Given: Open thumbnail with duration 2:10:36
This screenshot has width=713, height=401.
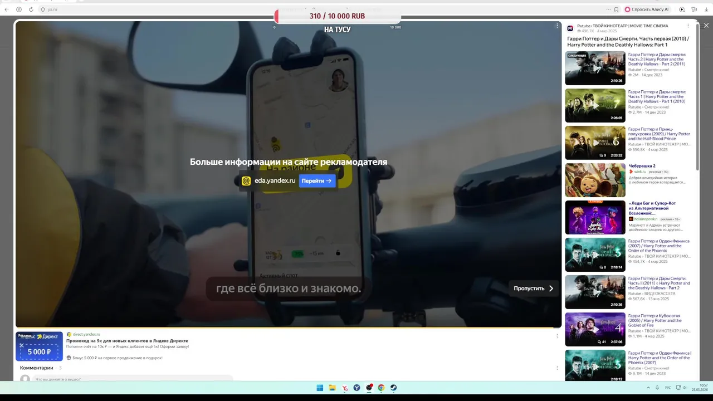Looking at the screenshot, I should (595, 292).
